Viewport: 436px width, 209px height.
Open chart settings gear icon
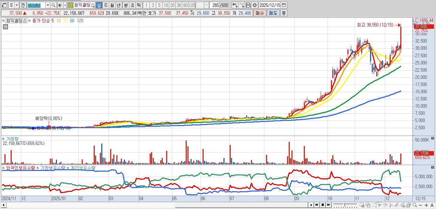[254, 5]
